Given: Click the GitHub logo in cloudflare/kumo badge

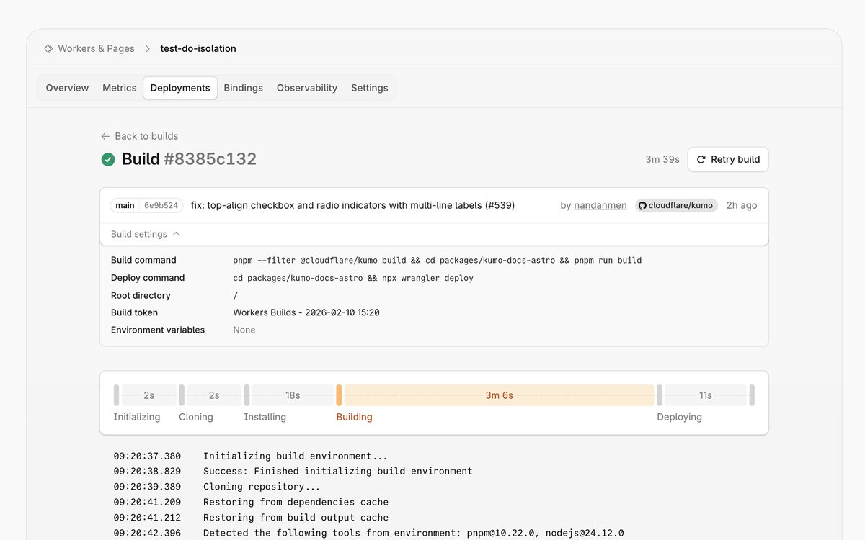Looking at the screenshot, I should tap(642, 205).
